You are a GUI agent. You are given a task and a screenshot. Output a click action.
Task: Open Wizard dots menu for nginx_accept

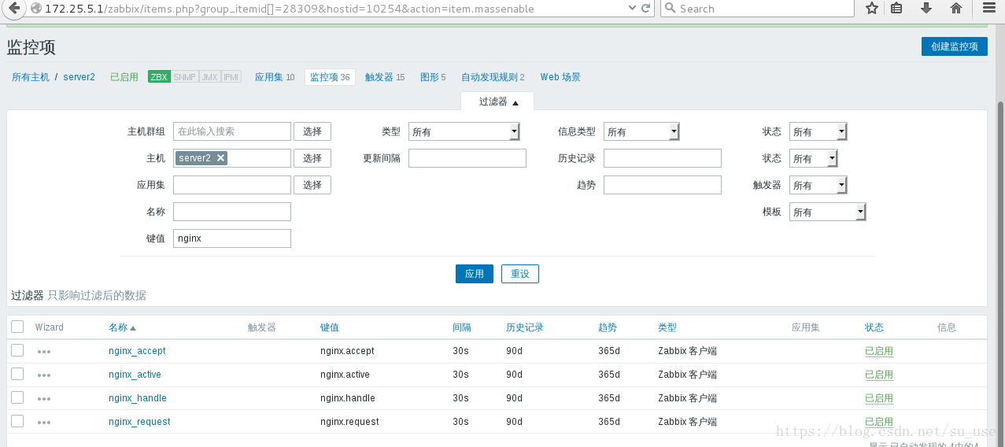(x=44, y=352)
